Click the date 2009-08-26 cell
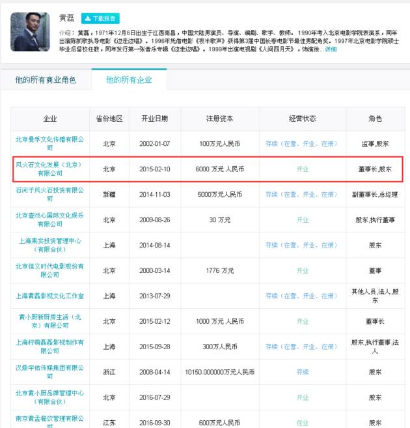410x428 pixels. pos(155,220)
